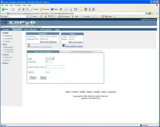Open the AutoLink dropdown arrow
The height and width of the screenshot is (127, 160).
pos(92,16)
